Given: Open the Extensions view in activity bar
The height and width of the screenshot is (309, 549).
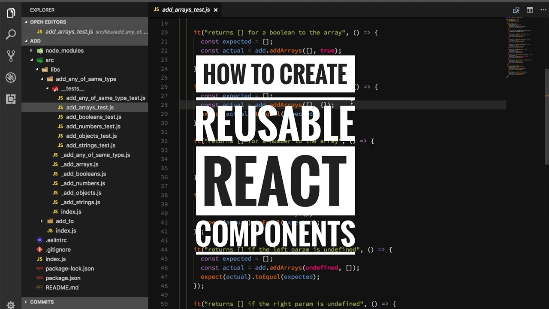Looking at the screenshot, I should point(11,99).
